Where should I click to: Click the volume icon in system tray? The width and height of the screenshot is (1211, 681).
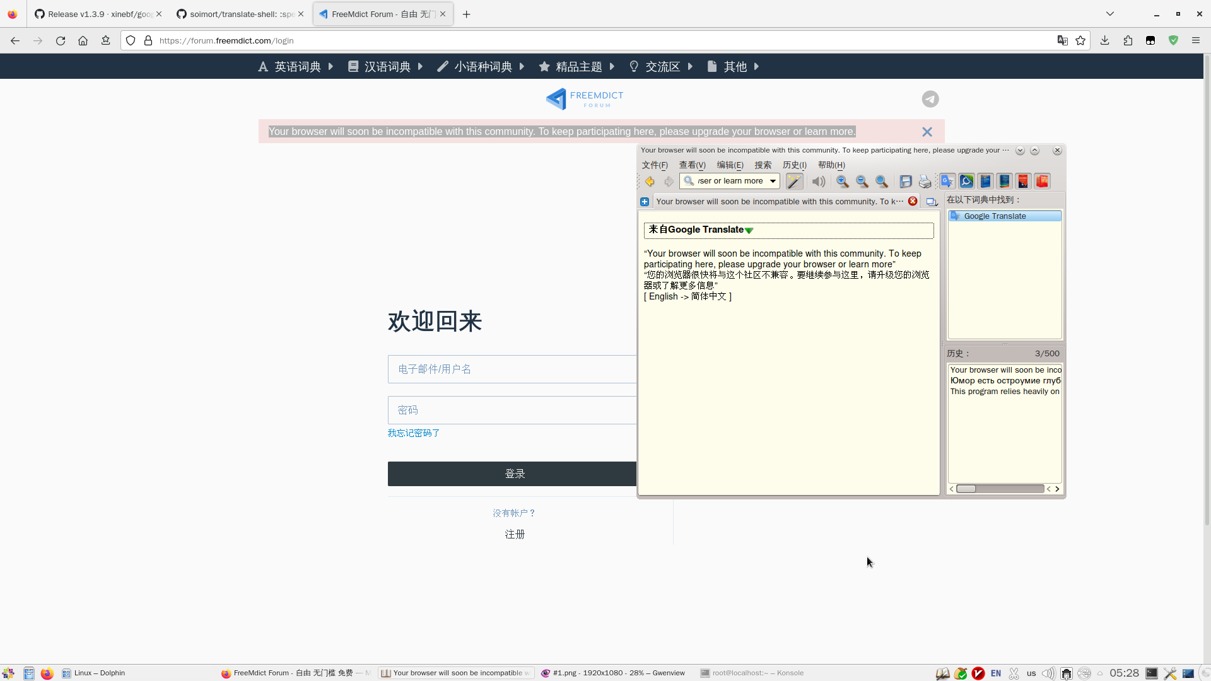coord(1048,673)
